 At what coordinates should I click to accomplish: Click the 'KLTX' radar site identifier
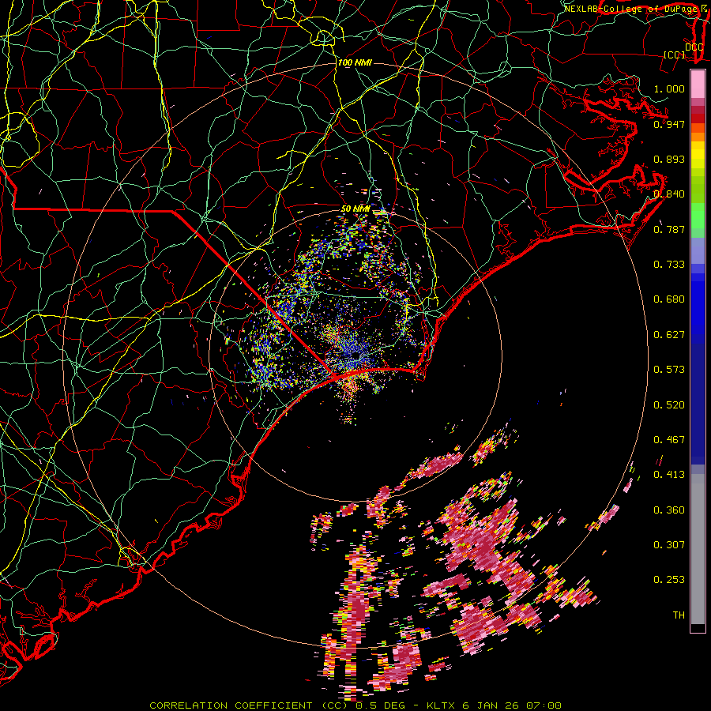(x=442, y=705)
